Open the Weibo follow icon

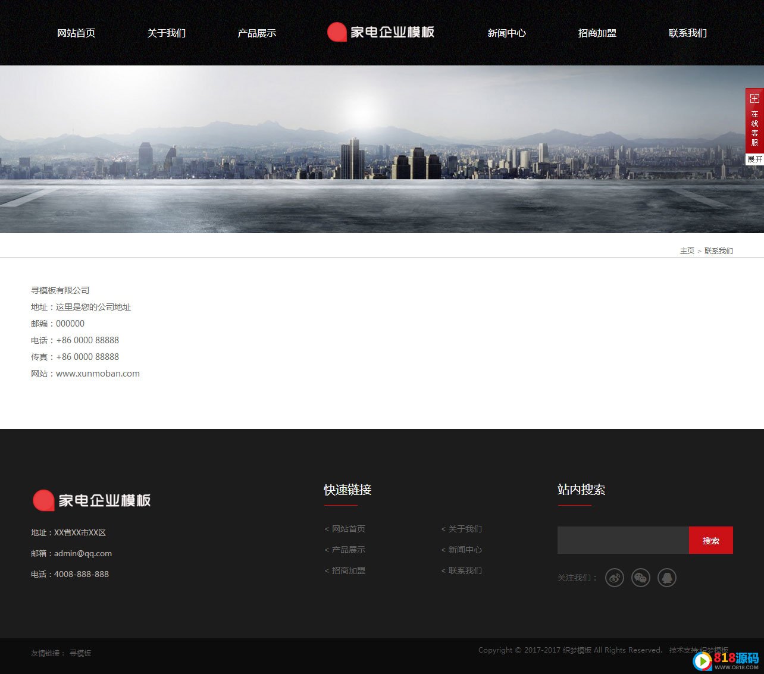pos(614,578)
